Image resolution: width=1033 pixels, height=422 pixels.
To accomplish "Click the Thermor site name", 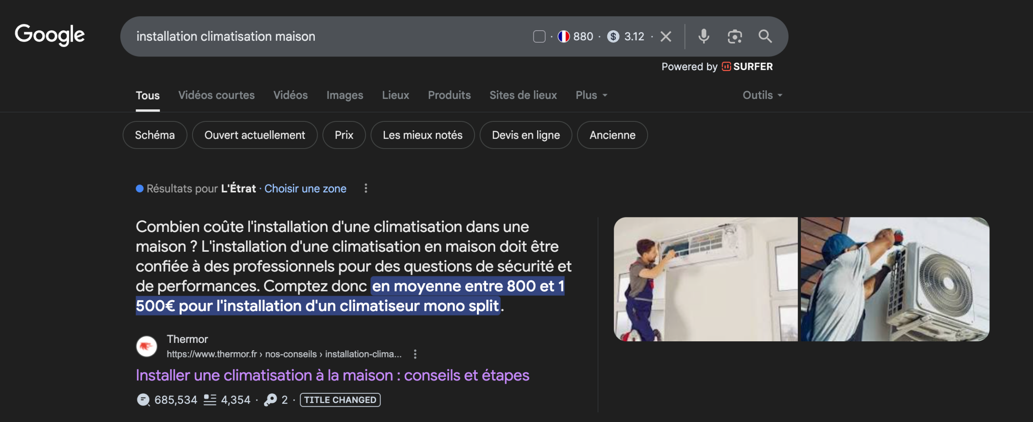I will pyautogui.click(x=187, y=339).
